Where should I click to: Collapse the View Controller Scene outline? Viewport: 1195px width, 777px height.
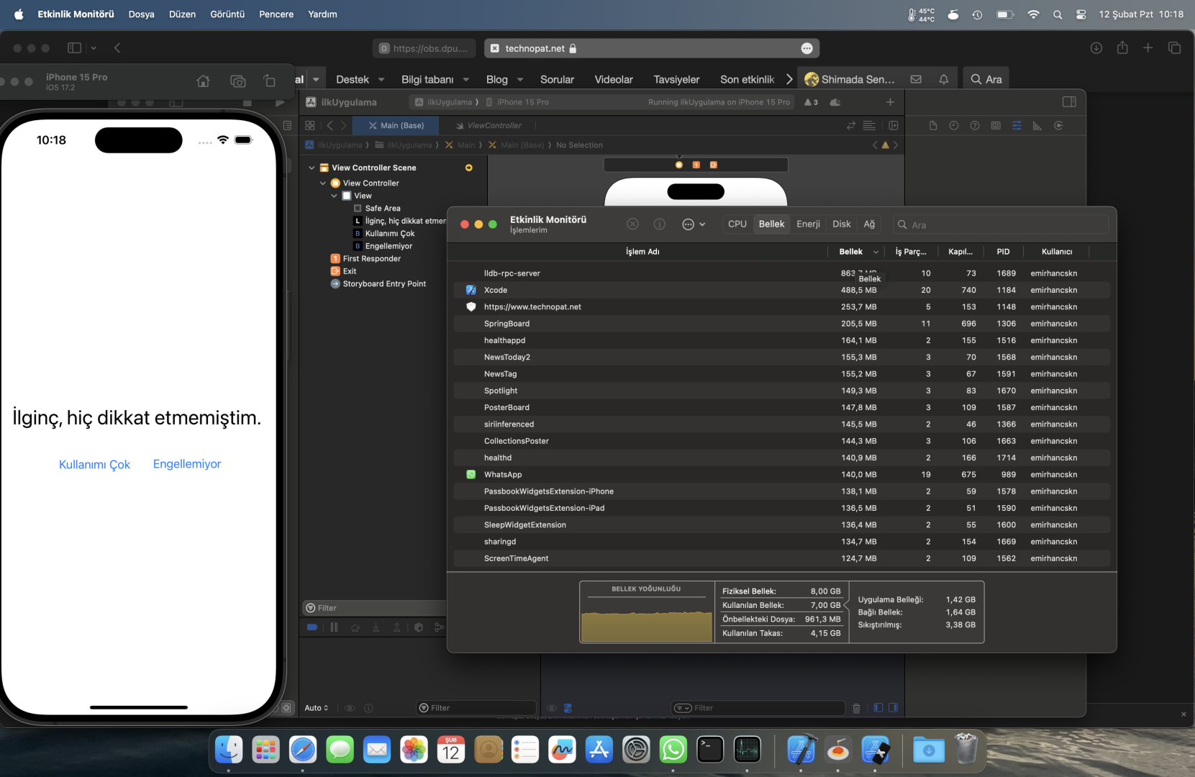pyautogui.click(x=312, y=168)
